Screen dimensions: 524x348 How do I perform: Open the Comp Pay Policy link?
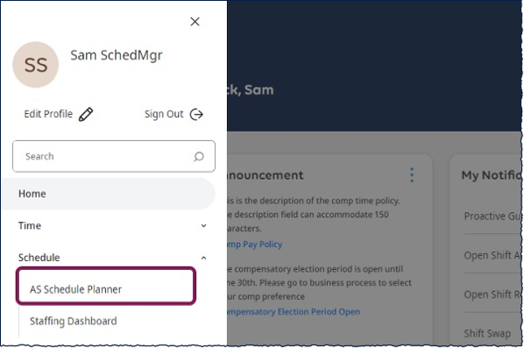[x=255, y=245]
